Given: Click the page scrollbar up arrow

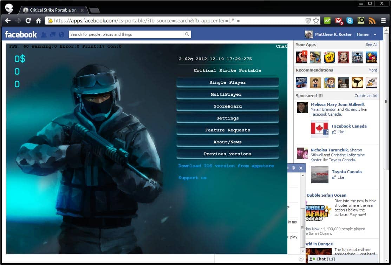Looking at the screenshot, I should 386,30.
